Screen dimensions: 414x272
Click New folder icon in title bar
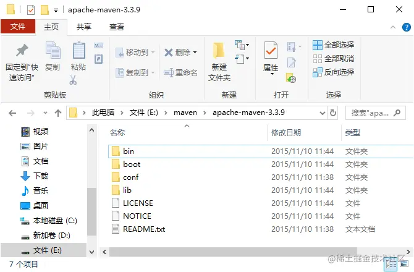pyautogui.click(x=44, y=10)
